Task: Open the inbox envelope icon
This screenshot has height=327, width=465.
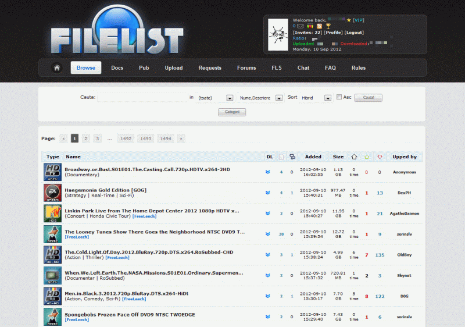Action: click(x=300, y=26)
